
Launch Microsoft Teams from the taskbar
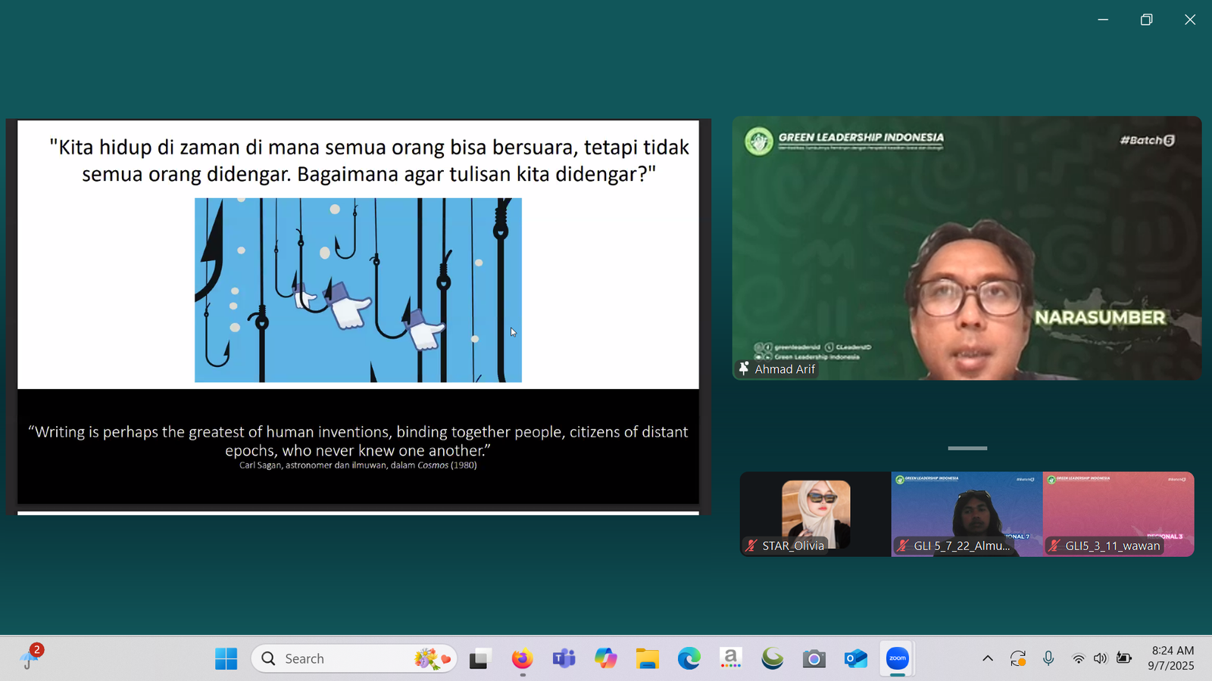564,658
